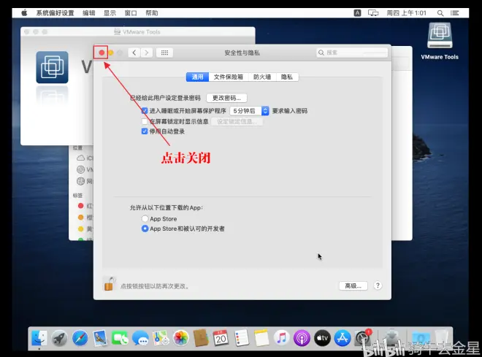Open Apple TV app in dock
This screenshot has width=482, height=357.
click(x=322, y=338)
